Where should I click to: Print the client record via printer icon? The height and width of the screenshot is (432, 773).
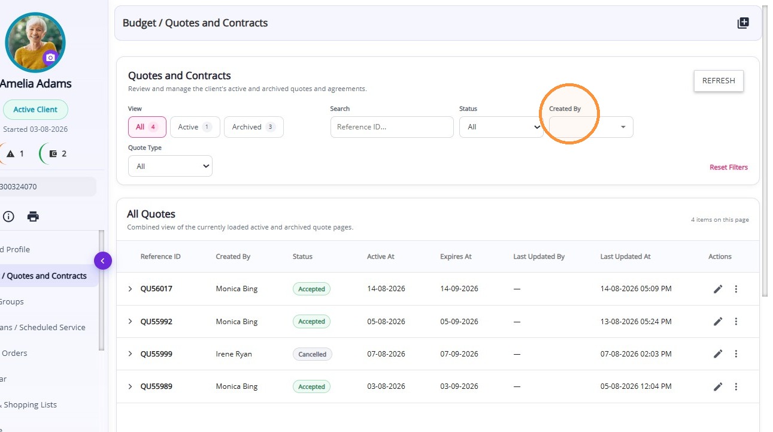point(33,217)
